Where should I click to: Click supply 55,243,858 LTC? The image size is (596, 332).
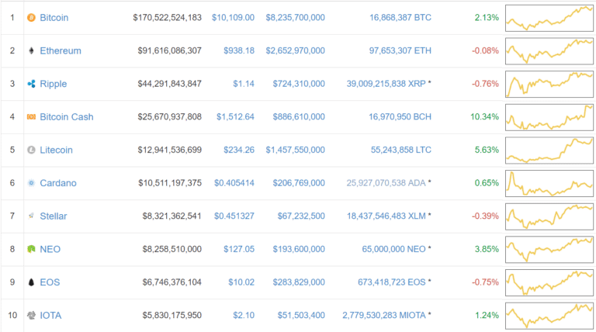pyautogui.click(x=401, y=150)
